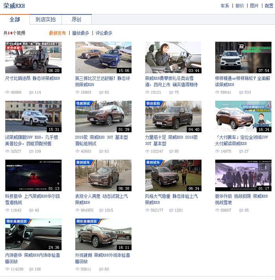
Task: Play the 16:34 大付解读 video thumbnail
Action: coord(243,116)
